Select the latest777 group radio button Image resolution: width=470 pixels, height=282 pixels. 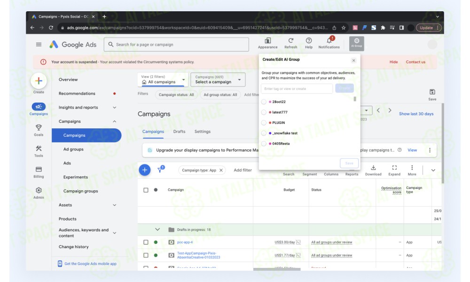point(264,112)
